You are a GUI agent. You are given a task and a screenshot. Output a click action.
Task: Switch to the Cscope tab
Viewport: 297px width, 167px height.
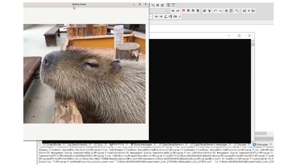coord(241,145)
